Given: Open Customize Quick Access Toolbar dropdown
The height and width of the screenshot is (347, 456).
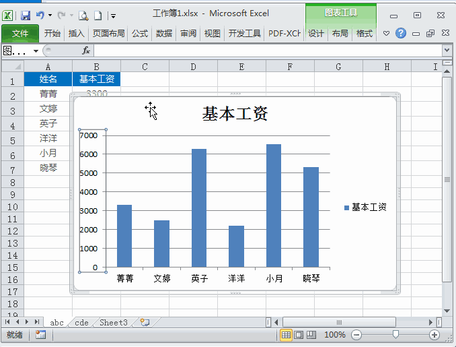Looking at the screenshot, I should tap(113, 15).
